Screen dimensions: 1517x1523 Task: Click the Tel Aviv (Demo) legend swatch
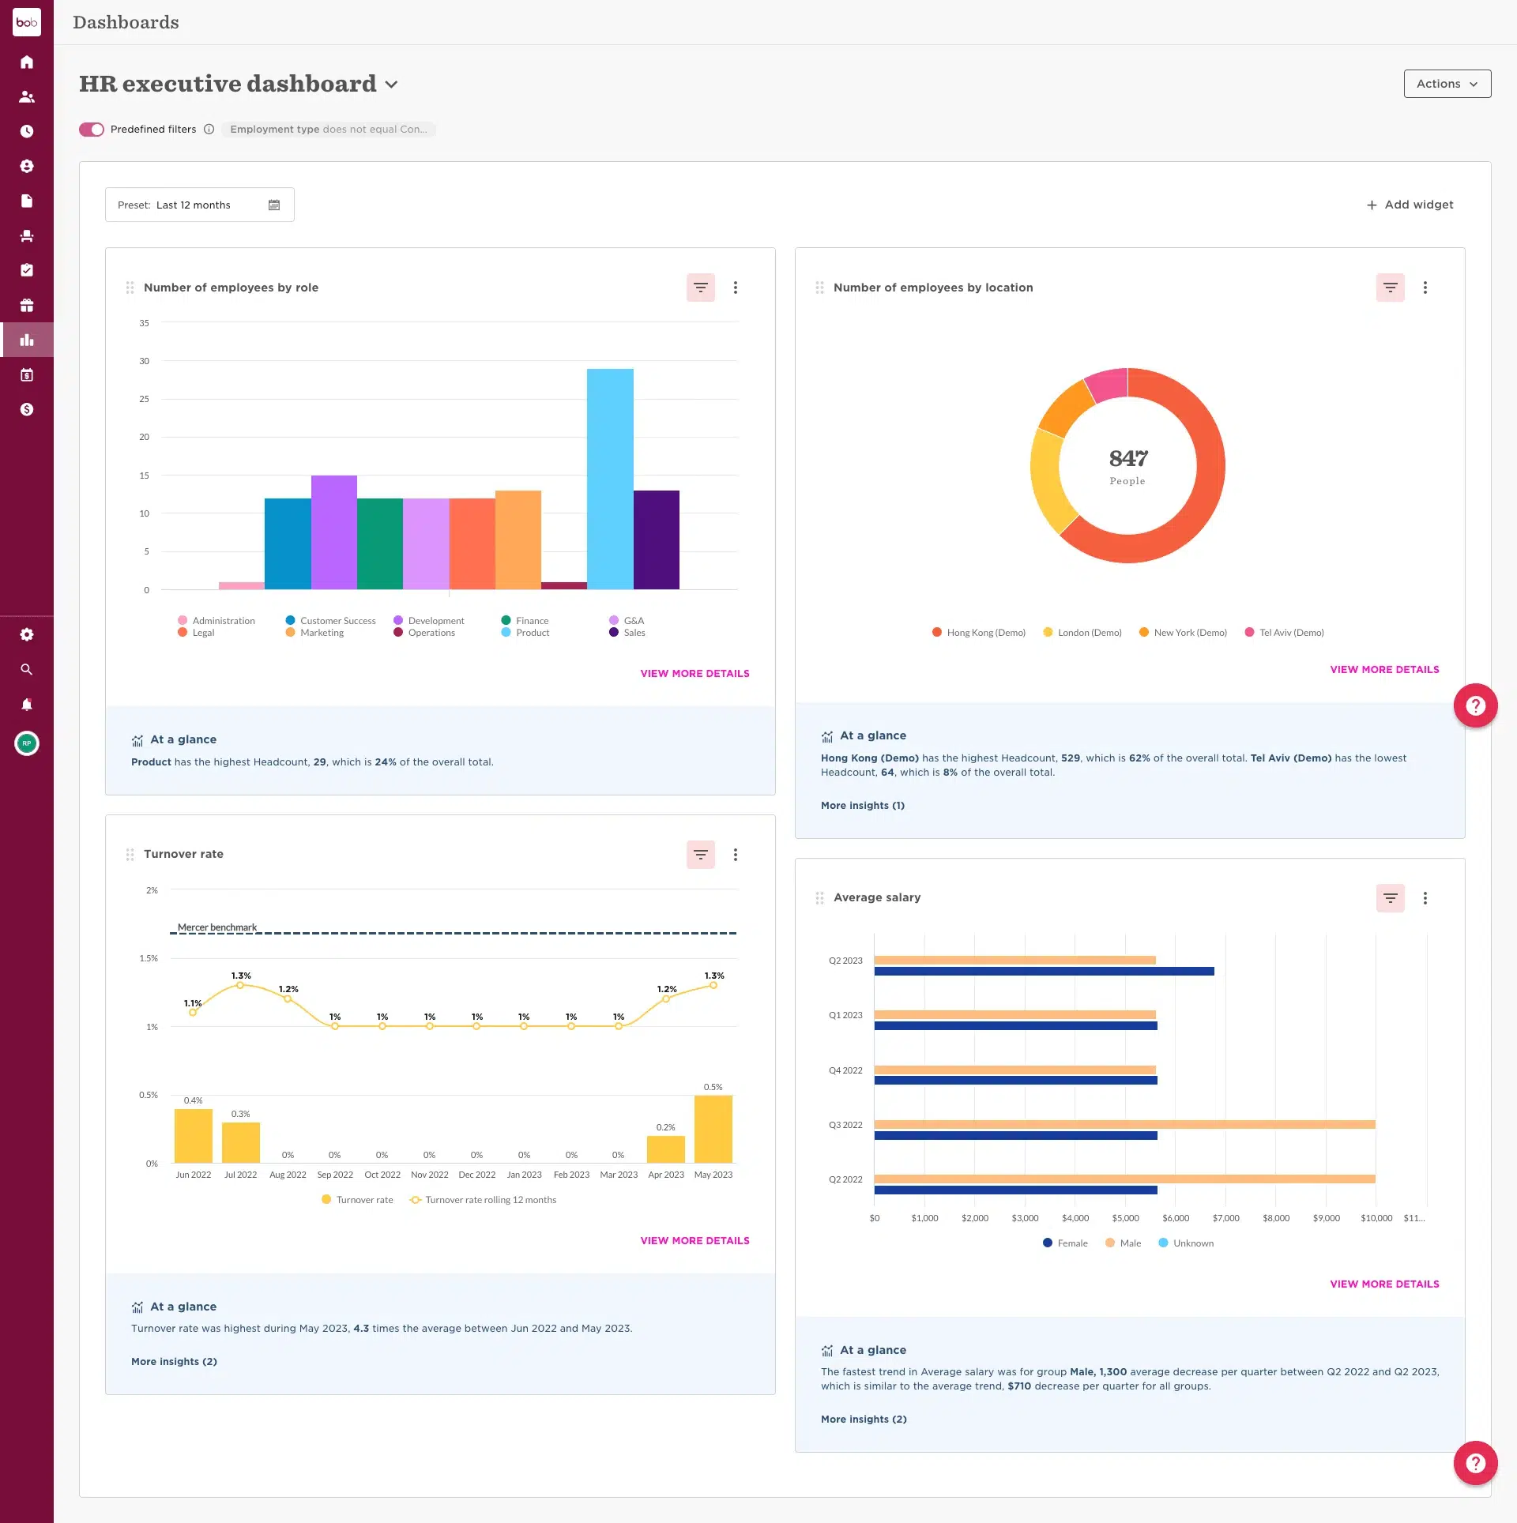point(1249,632)
